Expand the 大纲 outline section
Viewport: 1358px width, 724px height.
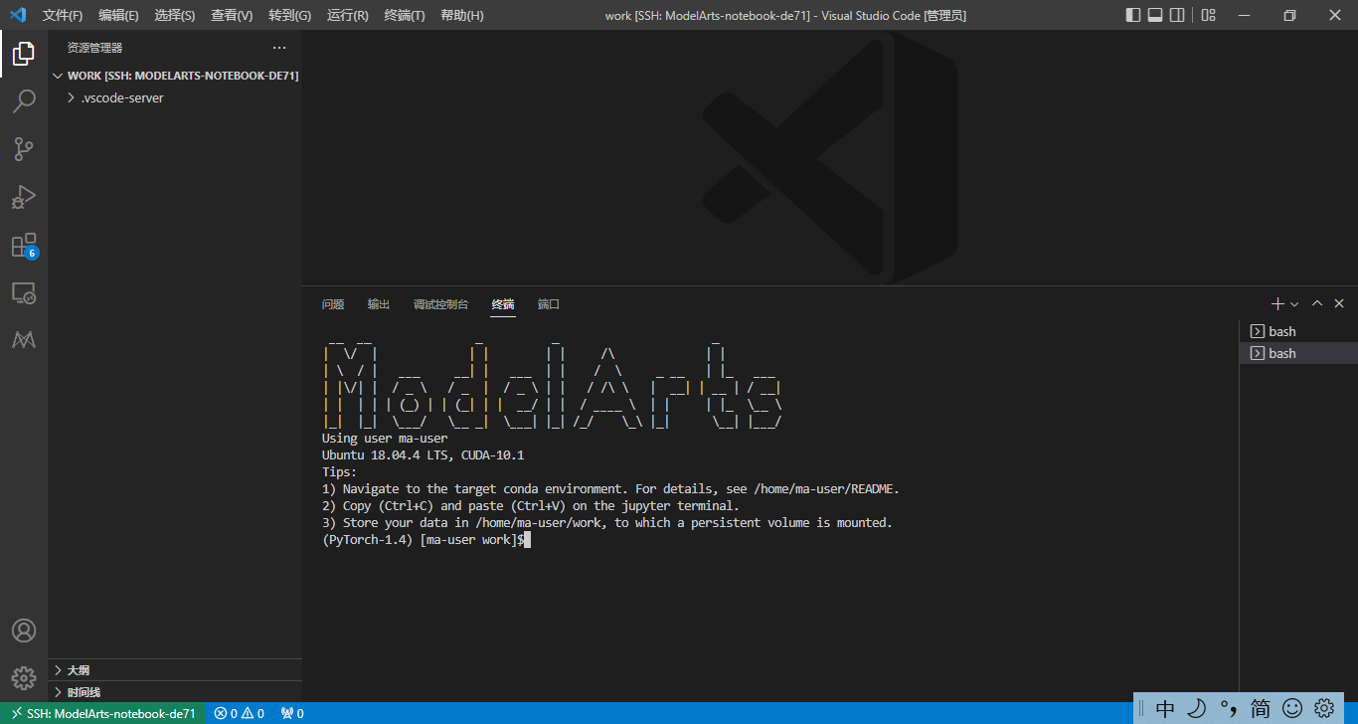[x=175, y=670]
